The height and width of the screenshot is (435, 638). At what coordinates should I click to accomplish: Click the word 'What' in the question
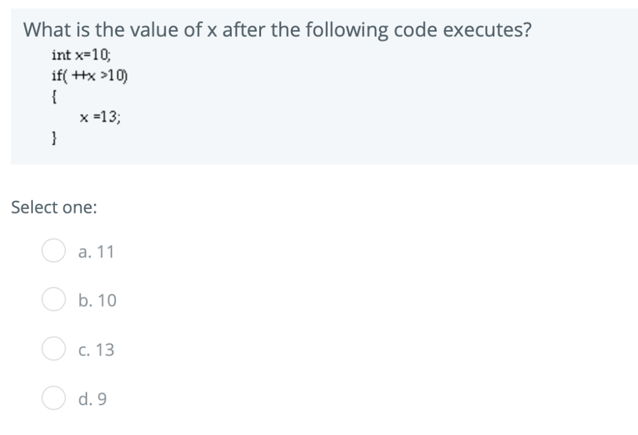[46, 30]
